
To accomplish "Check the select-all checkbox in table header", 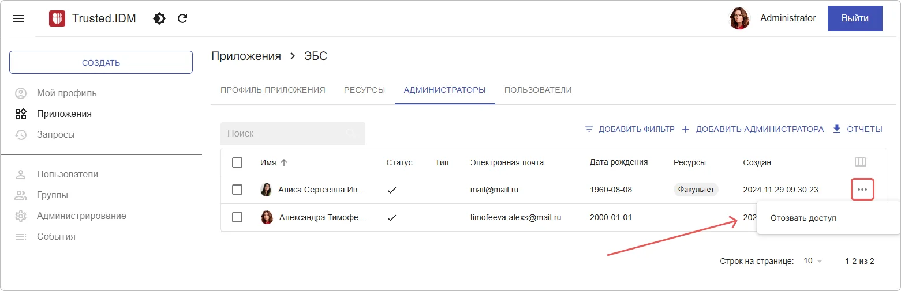I will [237, 162].
